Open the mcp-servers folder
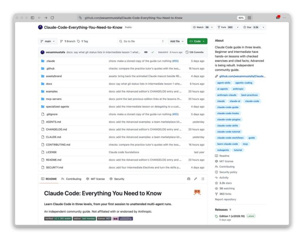Screen dimensions: 304x240 (x=54, y=99)
